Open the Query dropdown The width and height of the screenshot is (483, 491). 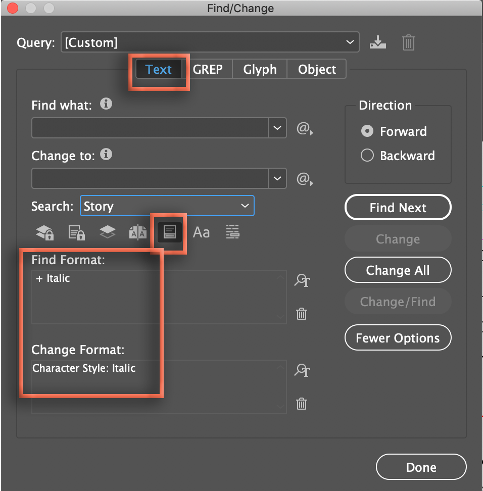[351, 42]
